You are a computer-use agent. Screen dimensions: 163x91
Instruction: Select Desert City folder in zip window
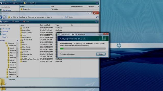point(25,9)
